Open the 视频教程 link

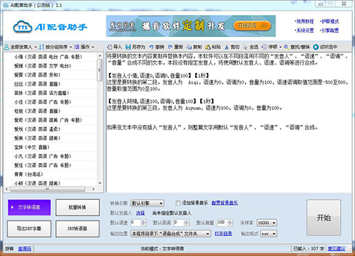point(305,21)
